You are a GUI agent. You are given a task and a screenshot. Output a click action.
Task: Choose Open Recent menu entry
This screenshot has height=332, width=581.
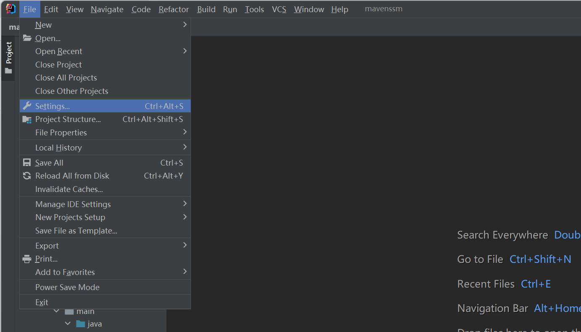tap(105, 51)
